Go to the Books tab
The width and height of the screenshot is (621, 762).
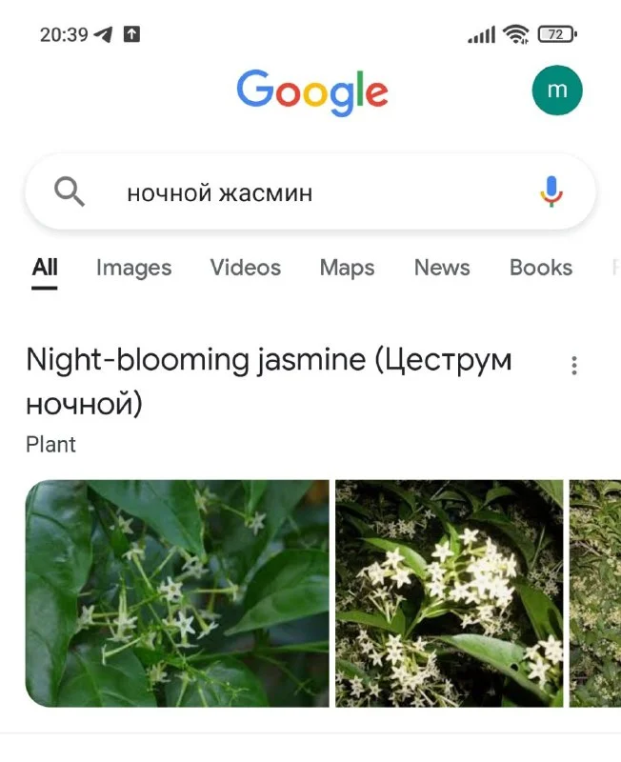pyautogui.click(x=541, y=268)
